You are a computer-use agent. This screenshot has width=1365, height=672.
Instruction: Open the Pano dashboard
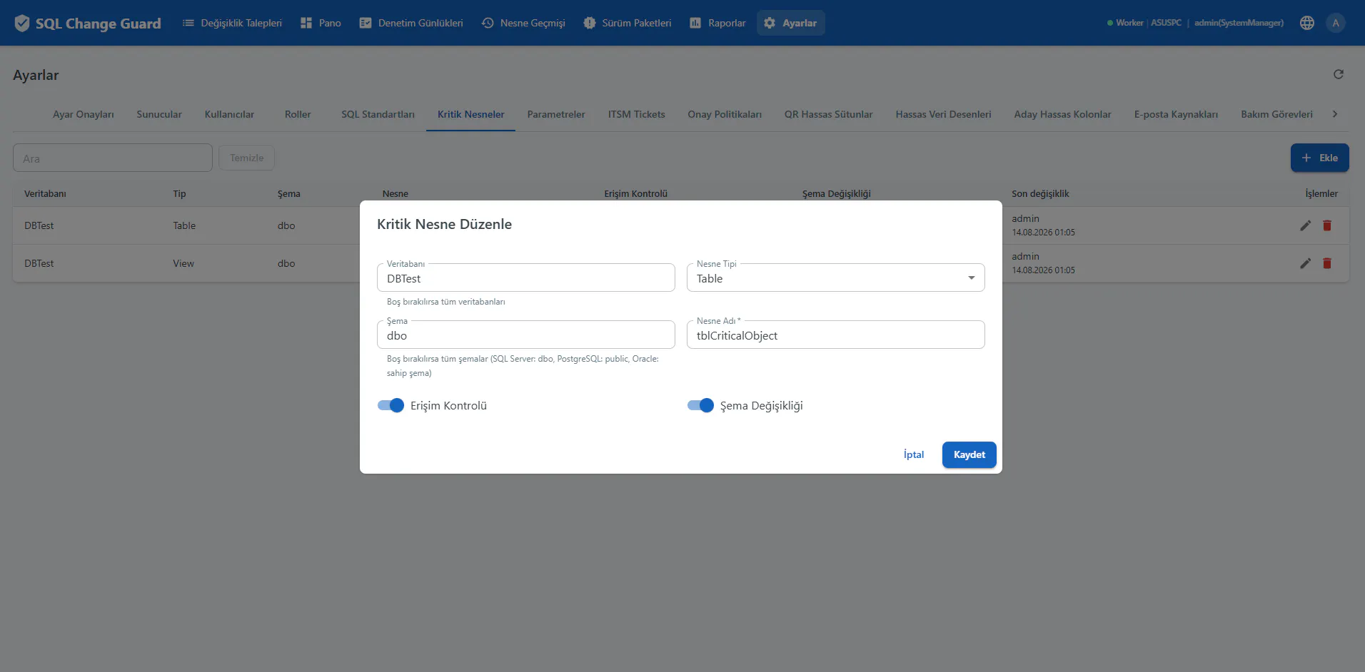click(x=321, y=23)
